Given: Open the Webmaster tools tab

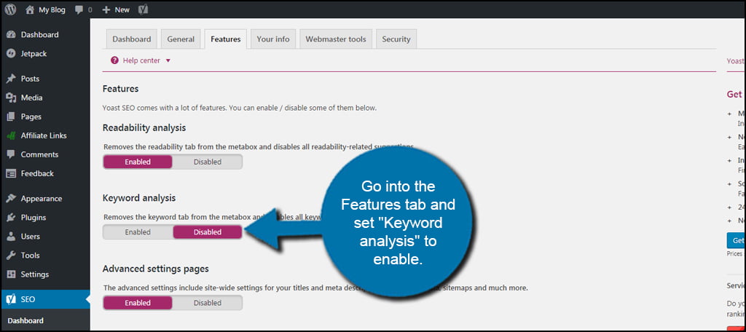Looking at the screenshot, I should (336, 39).
